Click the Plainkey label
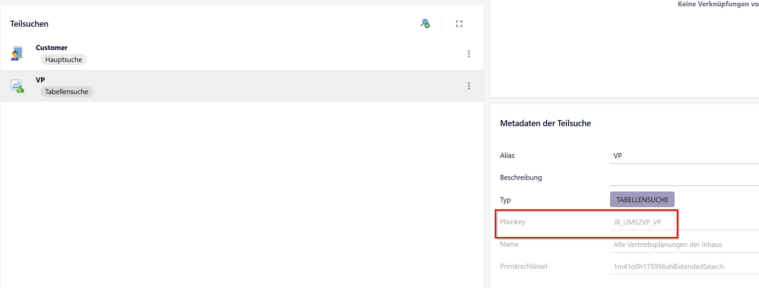 513,222
